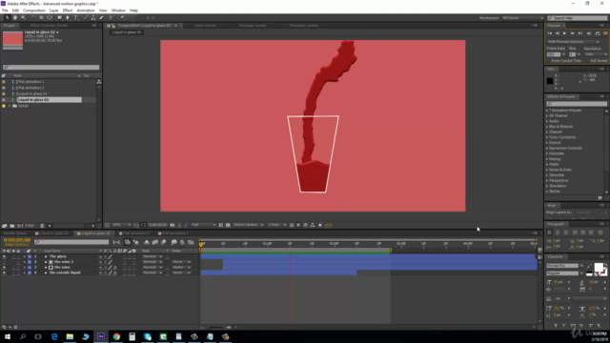Viewport: 610px width, 343px height.
Task: Select the Brush tool
Action: tap(86, 17)
